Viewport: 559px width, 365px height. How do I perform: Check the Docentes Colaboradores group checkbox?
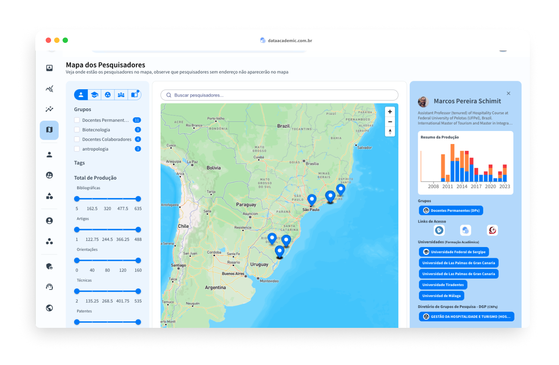[x=77, y=139]
